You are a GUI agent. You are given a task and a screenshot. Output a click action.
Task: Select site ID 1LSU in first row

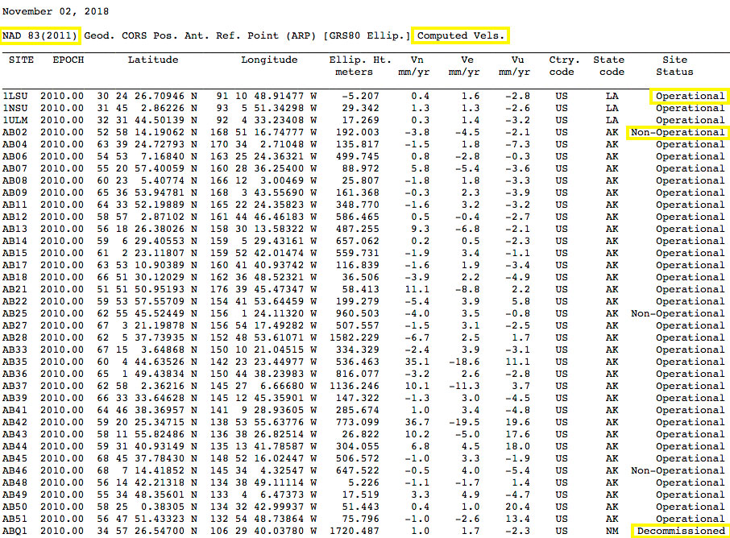(15, 96)
